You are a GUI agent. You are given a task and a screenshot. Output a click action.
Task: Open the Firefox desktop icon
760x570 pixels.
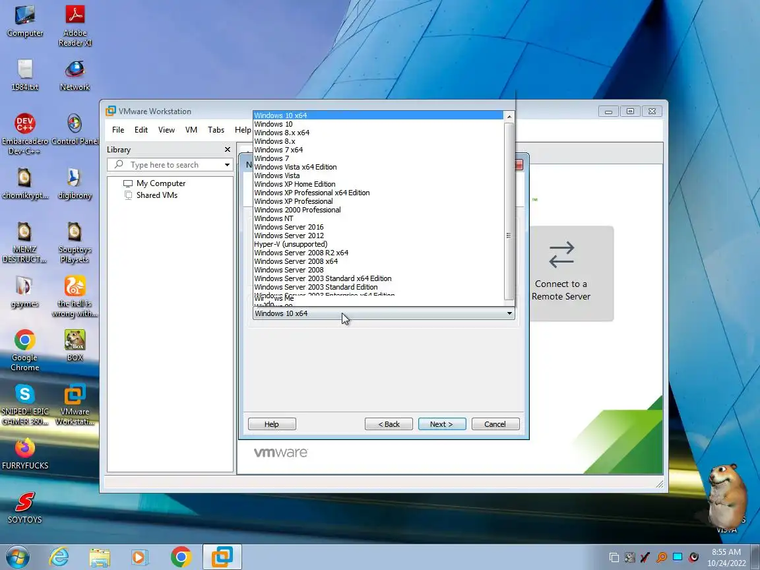[24, 454]
